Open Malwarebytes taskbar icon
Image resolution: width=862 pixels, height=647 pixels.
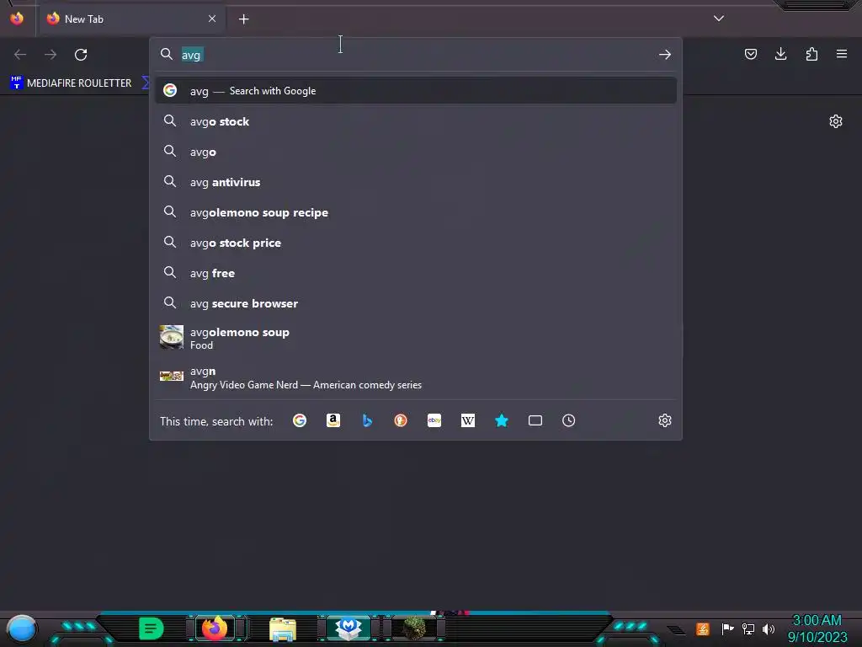coord(349,628)
